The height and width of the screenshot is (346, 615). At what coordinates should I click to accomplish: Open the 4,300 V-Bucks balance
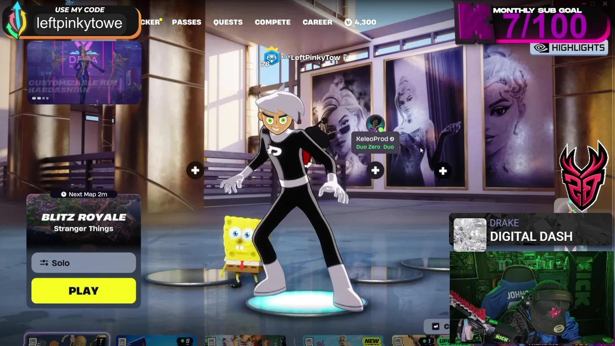coord(360,22)
